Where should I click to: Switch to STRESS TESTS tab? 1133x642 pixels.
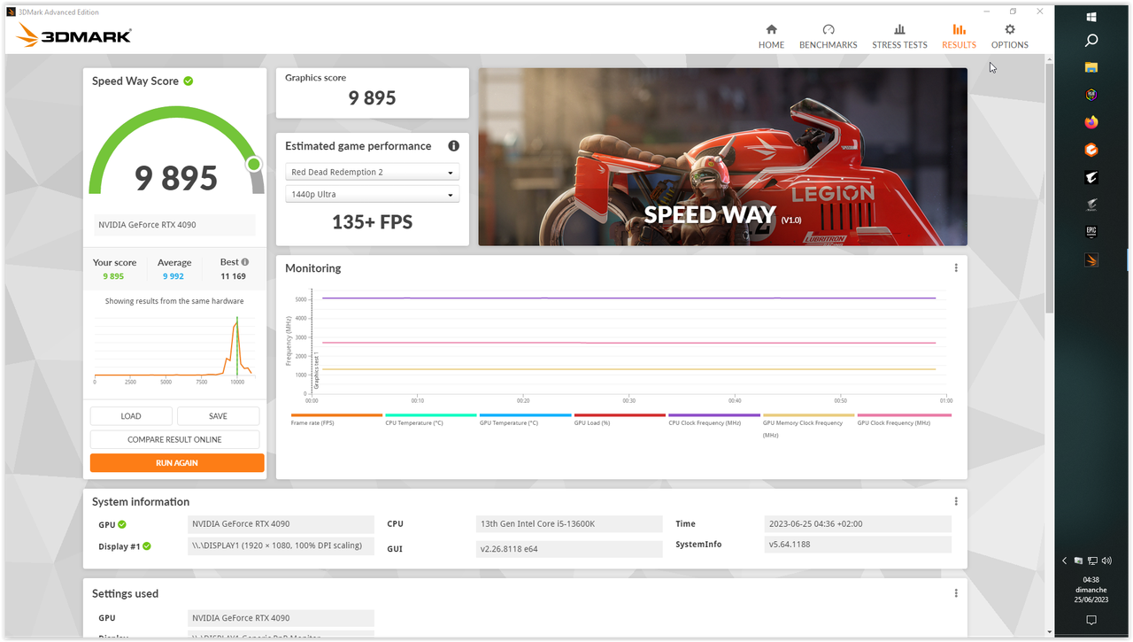pos(899,36)
